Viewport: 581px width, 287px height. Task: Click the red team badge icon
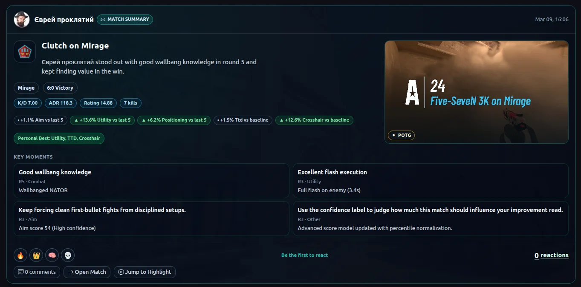25,51
